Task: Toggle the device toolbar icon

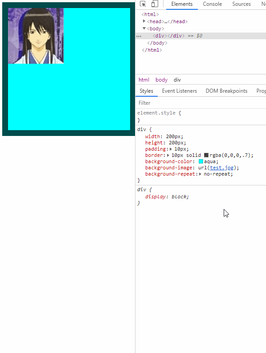Action: tap(155, 4)
